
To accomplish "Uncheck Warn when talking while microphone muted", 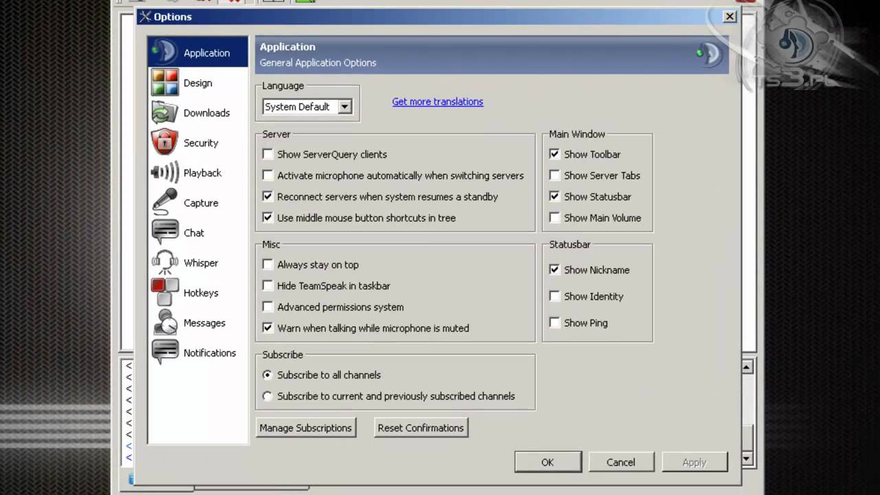I will [x=268, y=328].
